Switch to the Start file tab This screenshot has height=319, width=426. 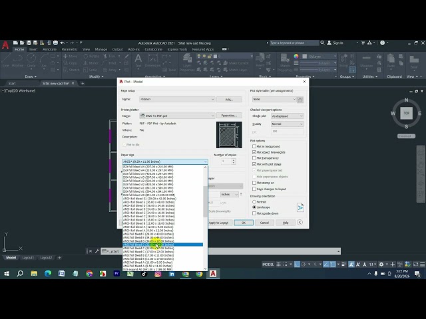click(12, 84)
